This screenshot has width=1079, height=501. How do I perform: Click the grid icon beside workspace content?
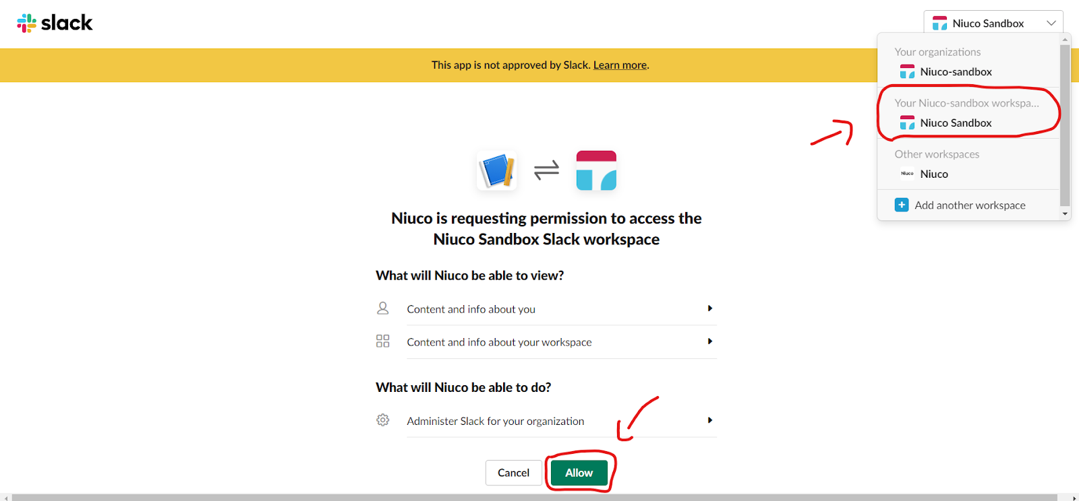(x=382, y=341)
